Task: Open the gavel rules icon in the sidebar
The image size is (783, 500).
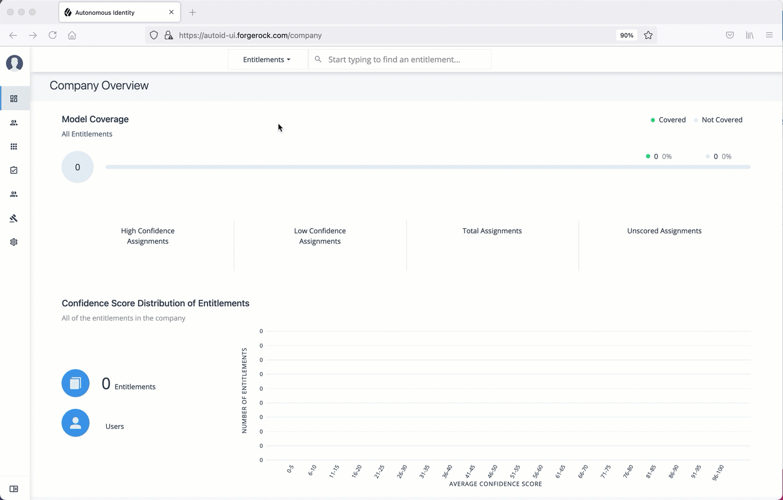Action: (14, 218)
